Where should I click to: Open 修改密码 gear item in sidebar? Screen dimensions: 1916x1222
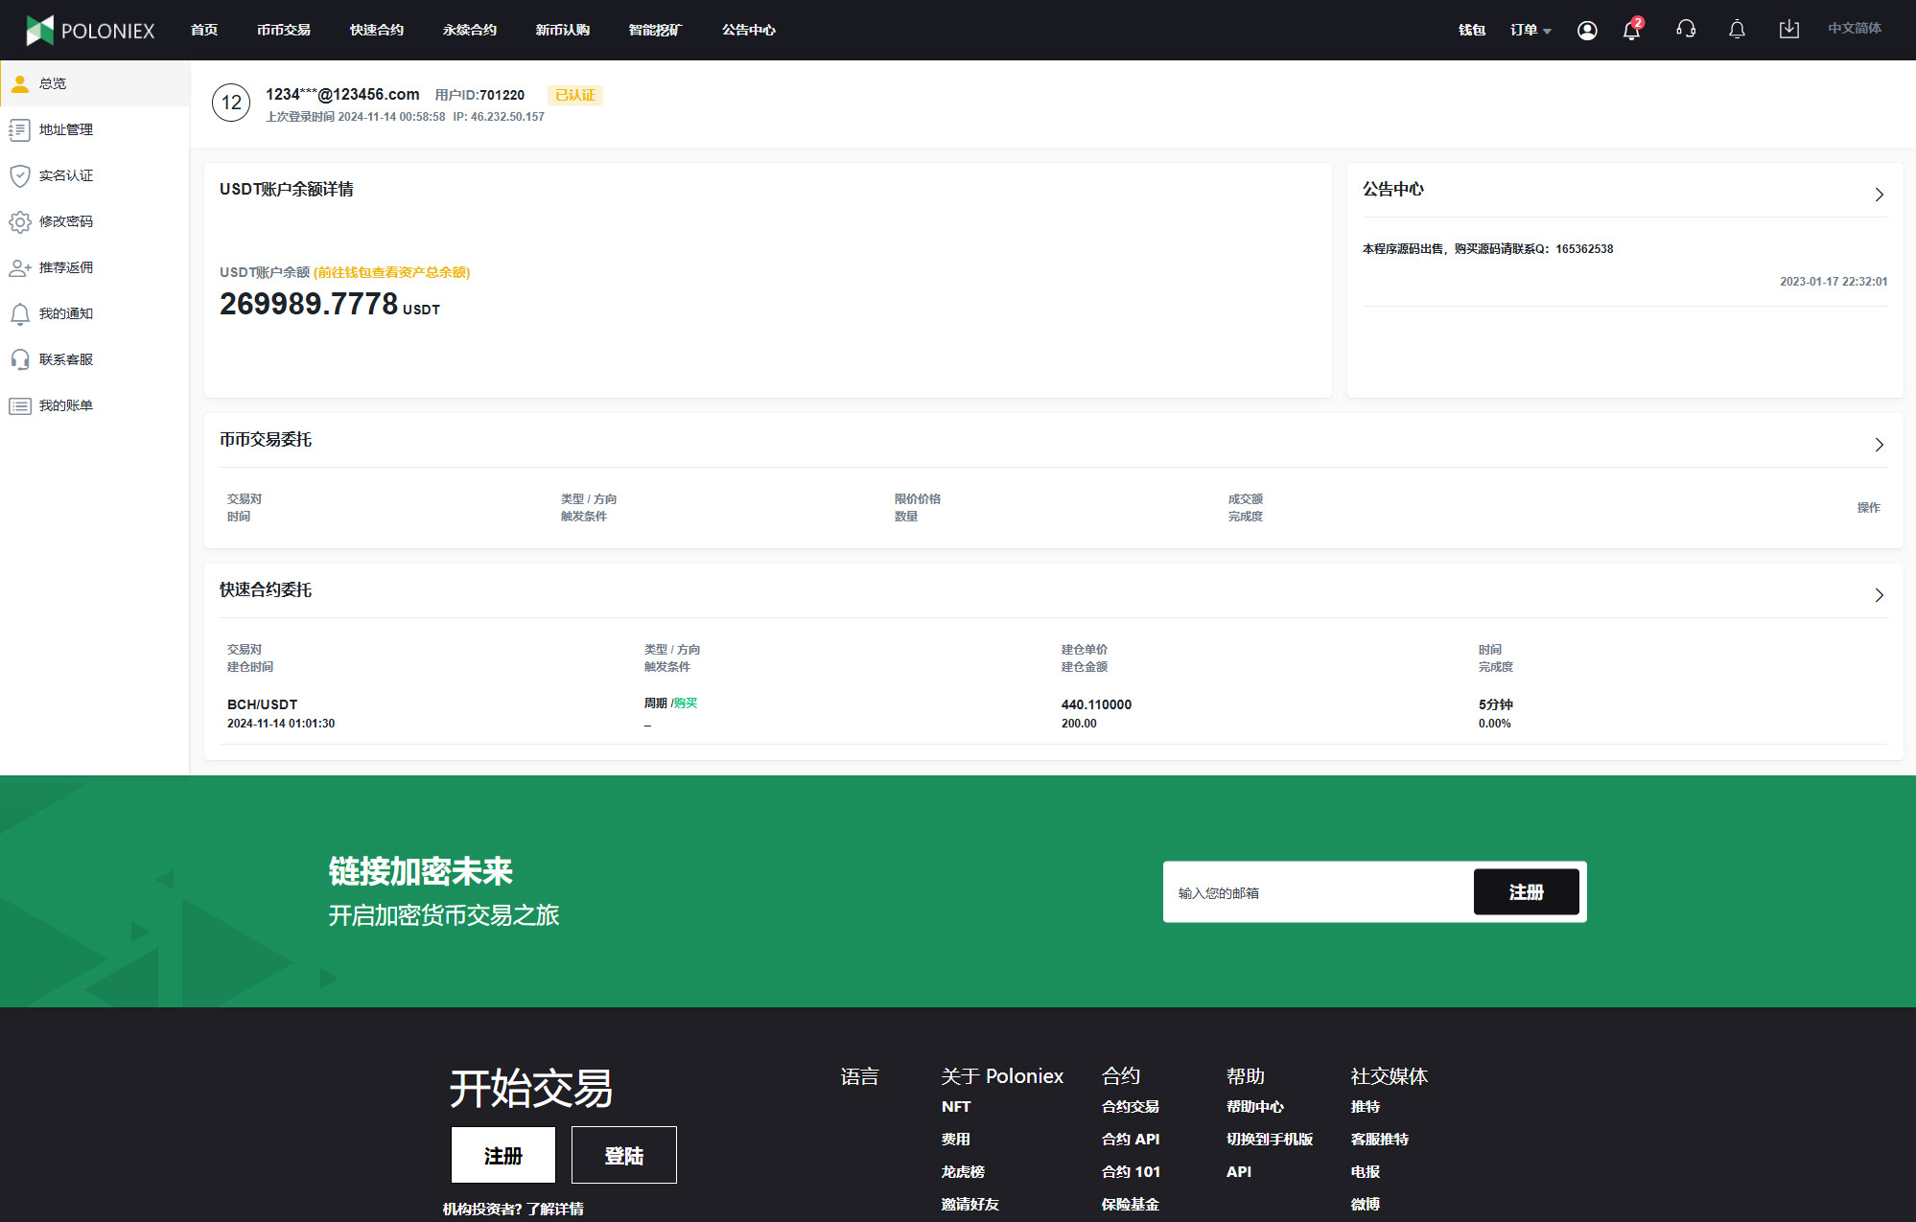65,221
